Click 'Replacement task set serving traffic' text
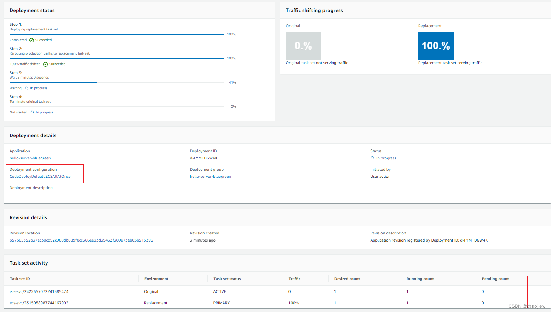 [450, 63]
